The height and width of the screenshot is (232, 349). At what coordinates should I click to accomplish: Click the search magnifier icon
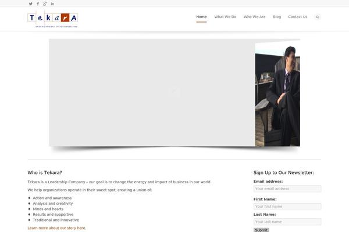(318, 17)
